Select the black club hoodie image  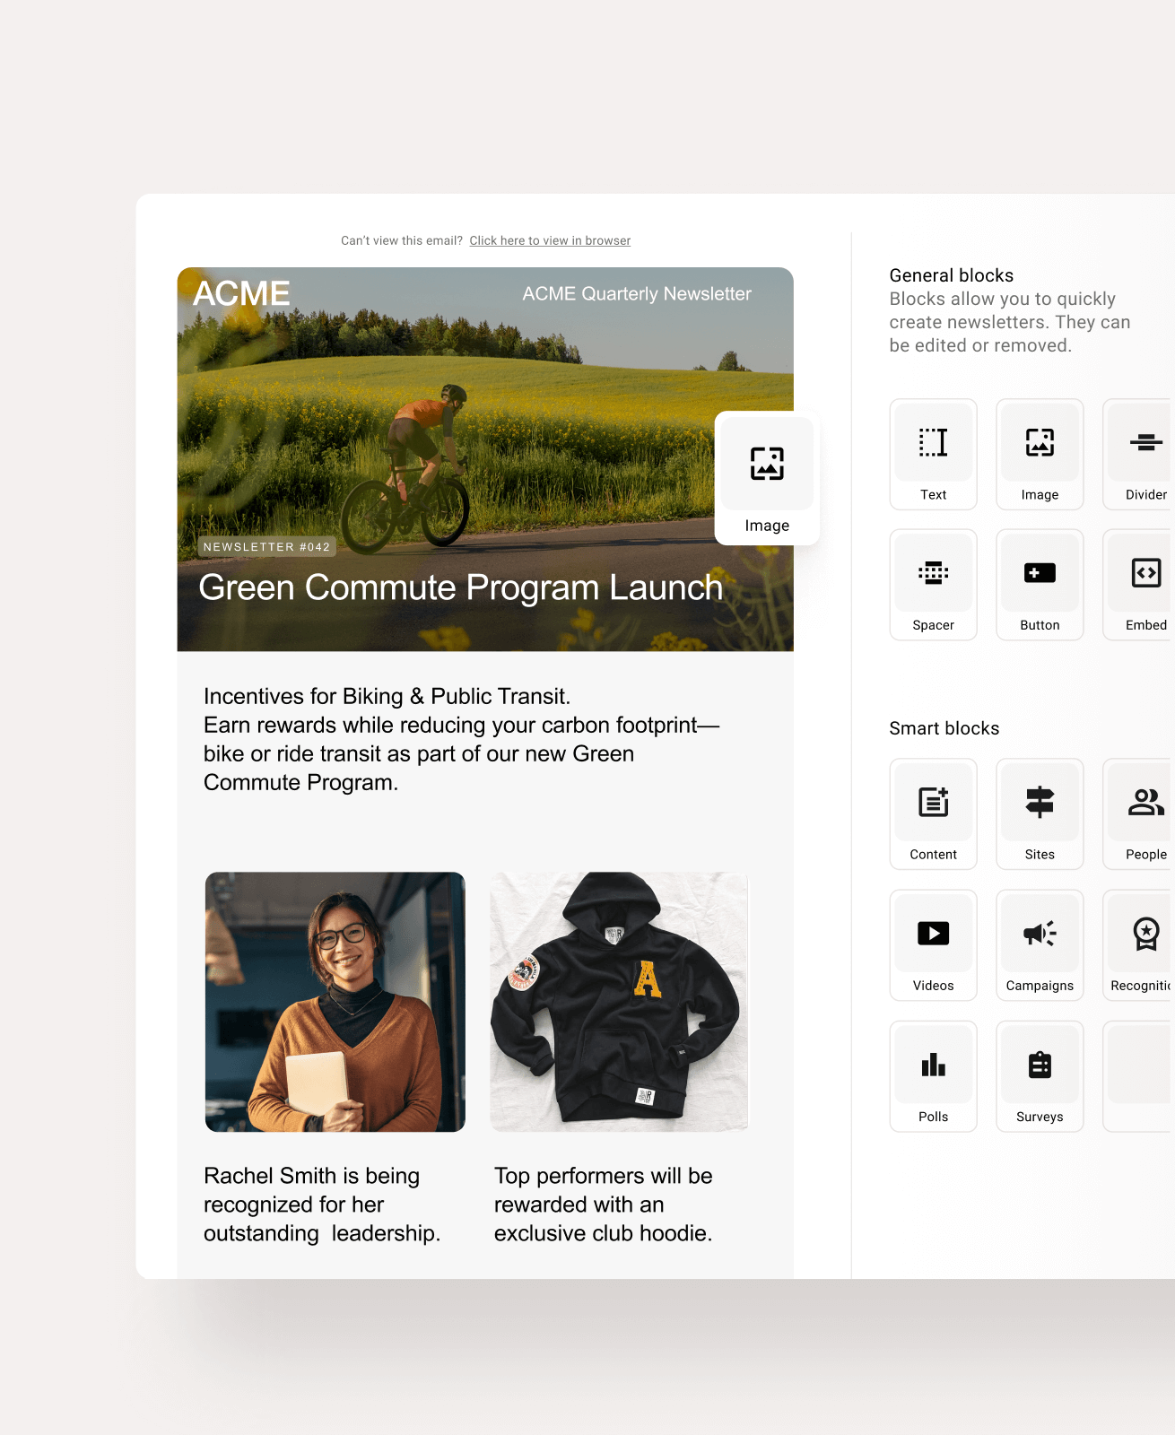[x=619, y=1002]
